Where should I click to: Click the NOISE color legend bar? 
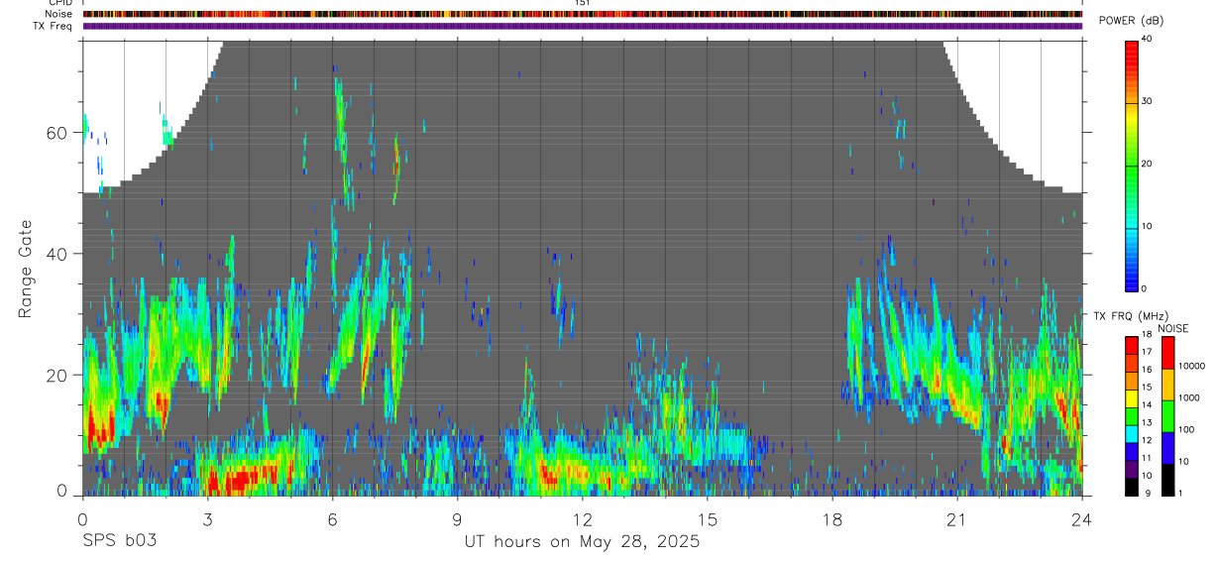(1167, 415)
